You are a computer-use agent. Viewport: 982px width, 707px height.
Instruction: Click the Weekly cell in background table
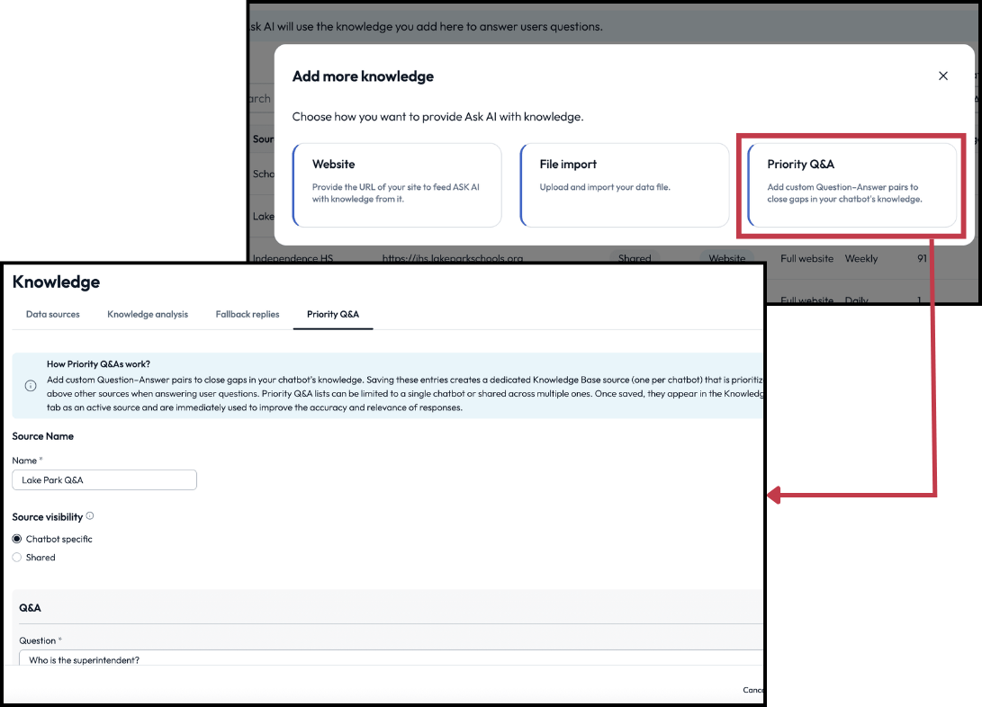click(861, 258)
